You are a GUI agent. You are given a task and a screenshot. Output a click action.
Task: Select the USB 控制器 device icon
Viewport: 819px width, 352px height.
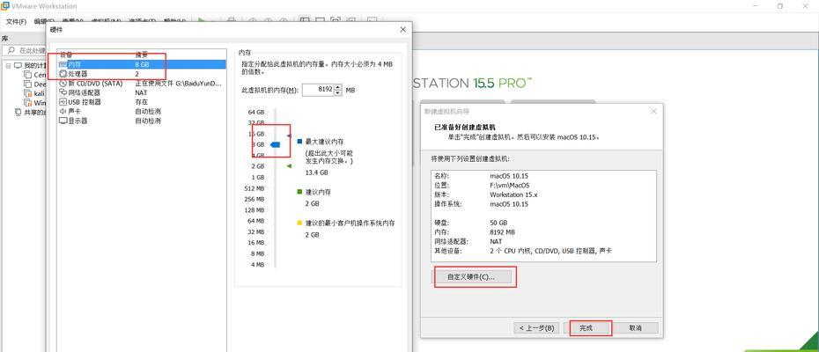click(63, 102)
